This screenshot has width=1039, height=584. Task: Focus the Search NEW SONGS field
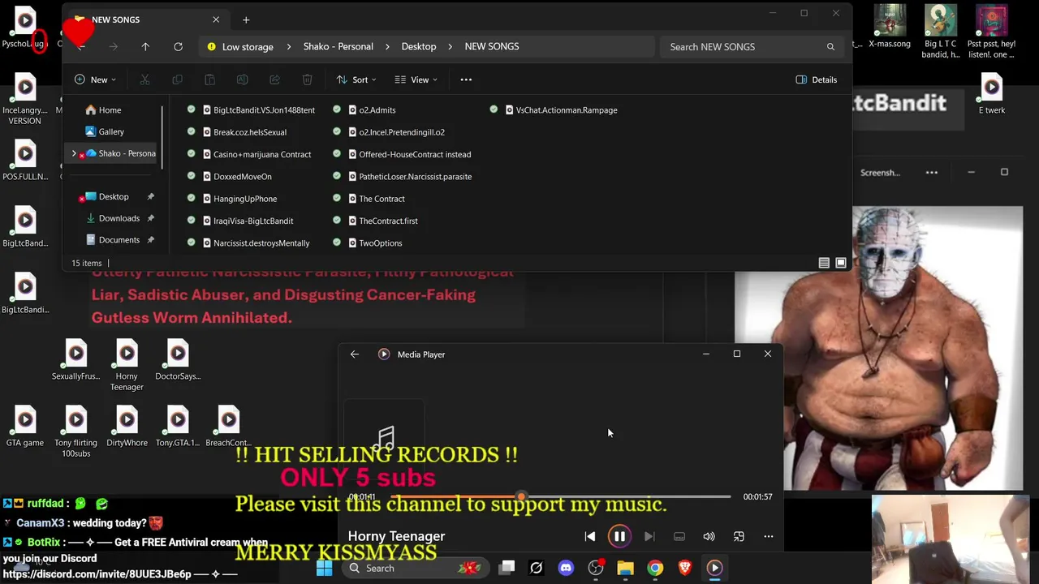click(x=752, y=47)
